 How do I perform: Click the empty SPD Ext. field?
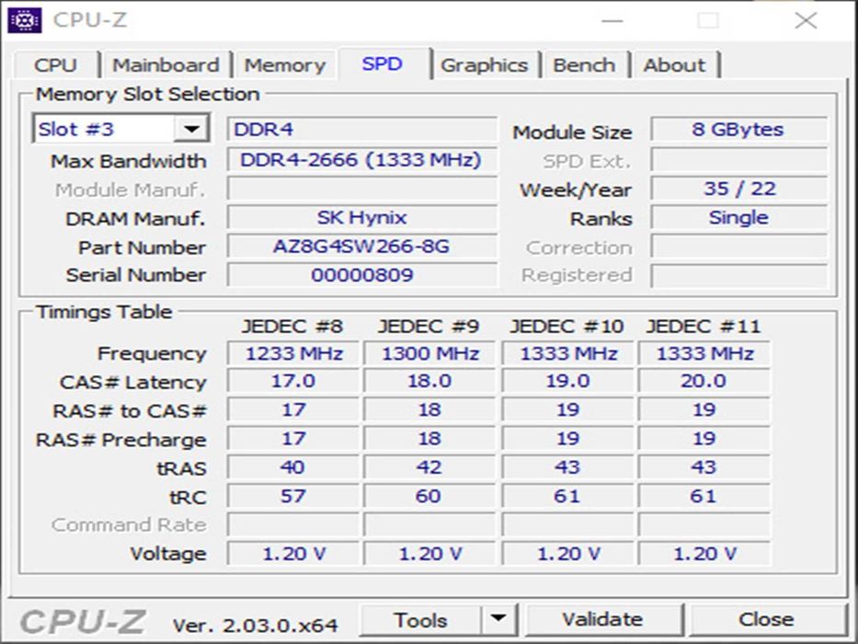click(x=738, y=160)
